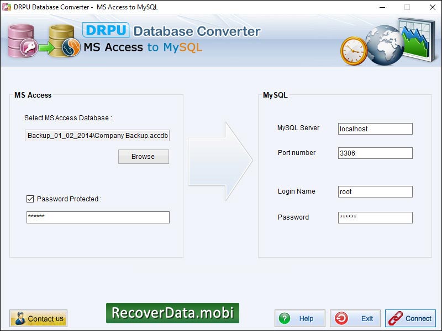Click the globe icon in the banner
The width and height of the screenshot is (442, 331).
pyautogui.click(x=385, y=45)
